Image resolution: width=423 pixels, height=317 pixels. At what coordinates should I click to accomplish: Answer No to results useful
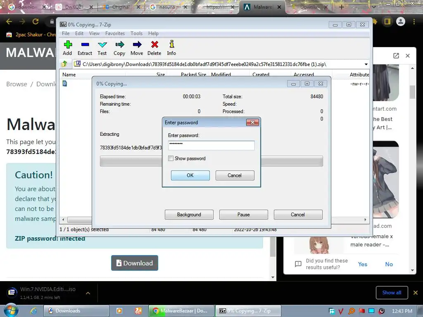point(389,264)
